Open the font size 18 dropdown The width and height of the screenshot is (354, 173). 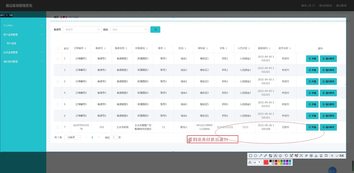(257, 162)
